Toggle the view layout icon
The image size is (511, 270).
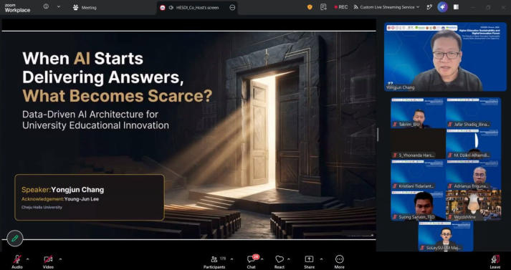(x=456, y=7)
